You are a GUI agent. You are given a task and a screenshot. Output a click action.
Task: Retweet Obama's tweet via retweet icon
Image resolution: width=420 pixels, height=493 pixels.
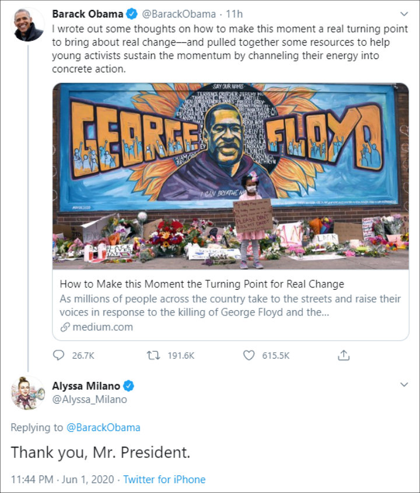tap(153, 356)
